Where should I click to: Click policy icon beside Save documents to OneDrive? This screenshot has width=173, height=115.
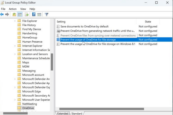[58, 26]
